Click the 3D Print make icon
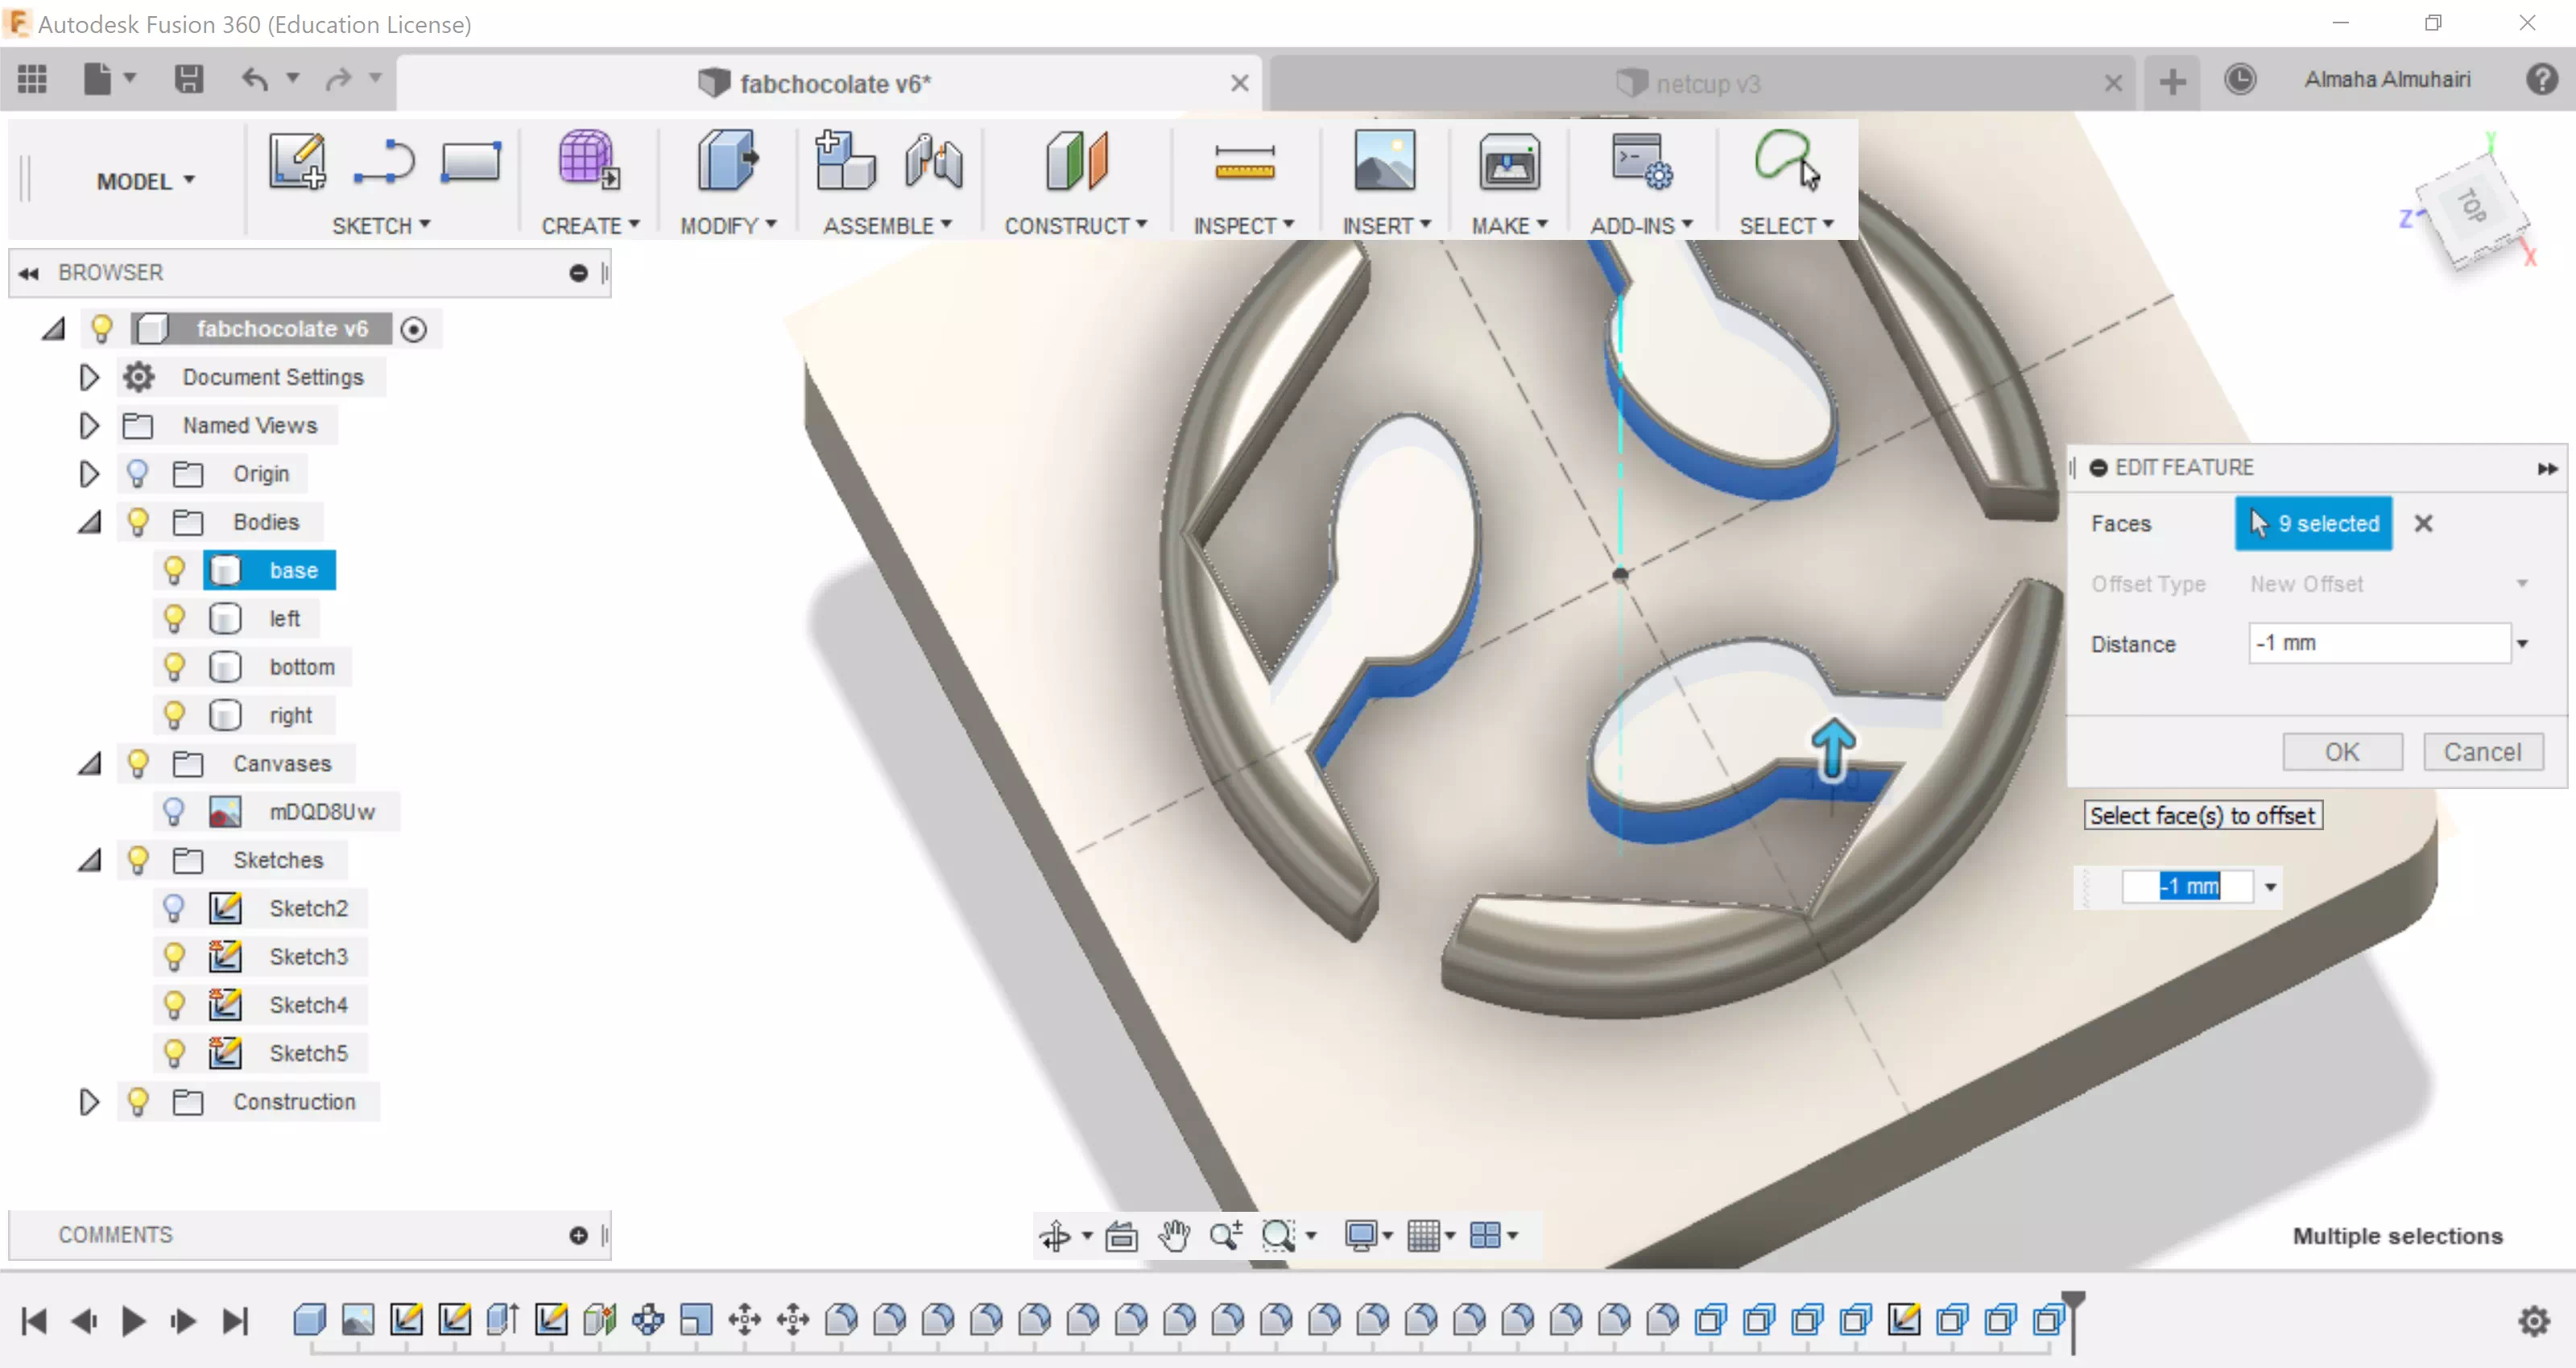 coord(1508,162)
